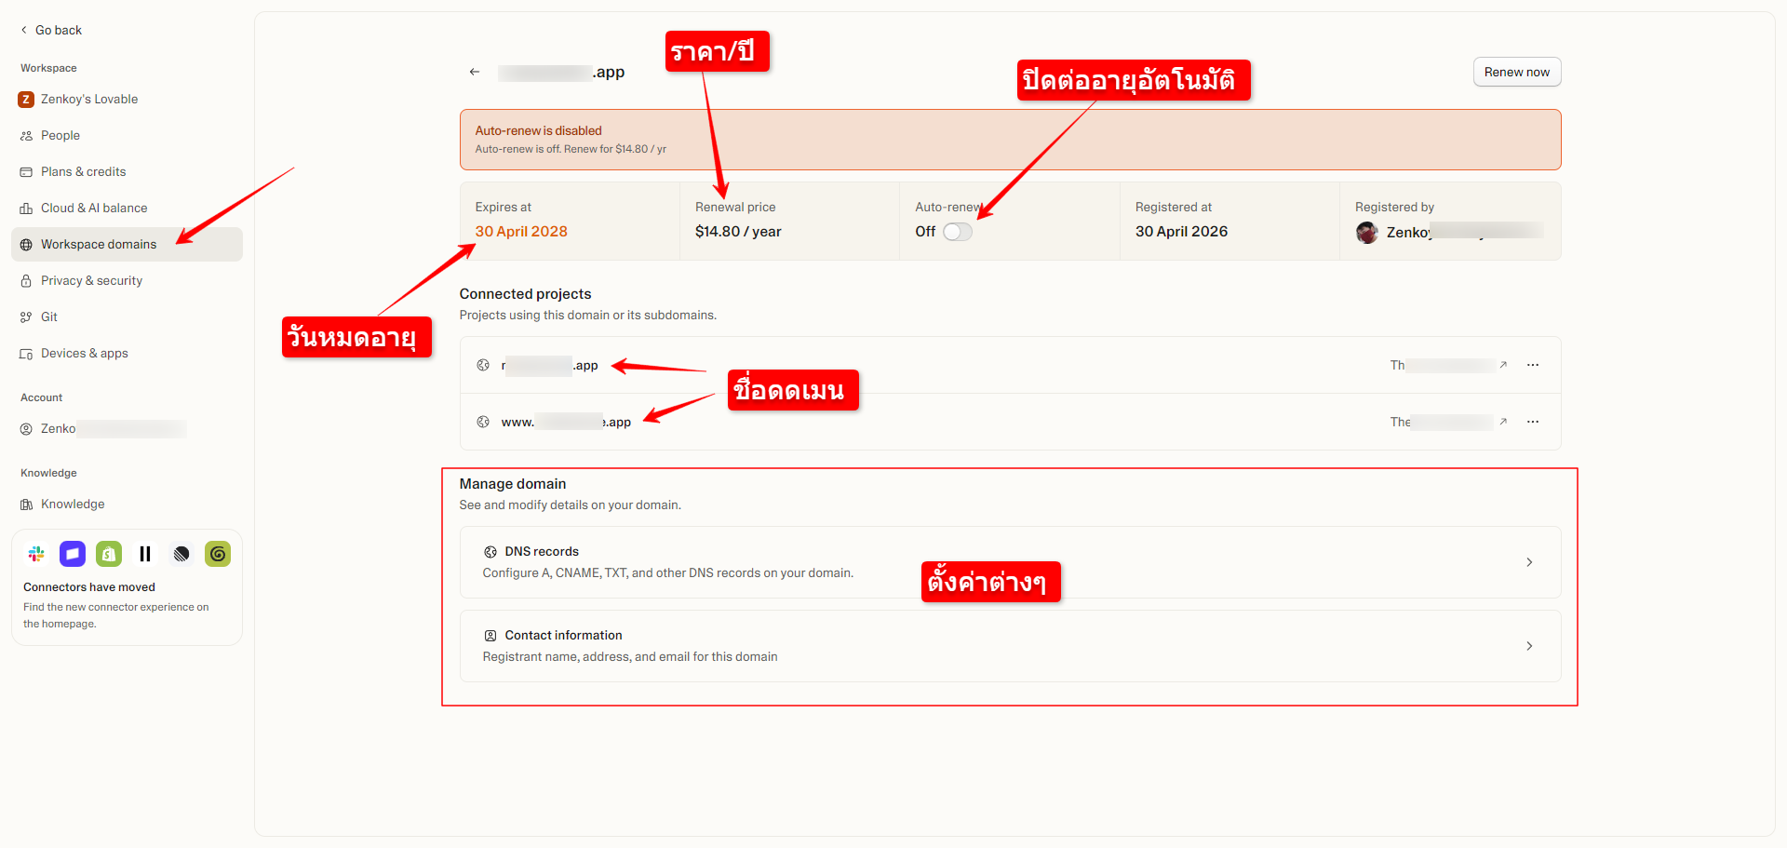The height and width of the screenshot is (848, 1787).
Task: Toggle the Auto-renew switch
Action: 958,232
